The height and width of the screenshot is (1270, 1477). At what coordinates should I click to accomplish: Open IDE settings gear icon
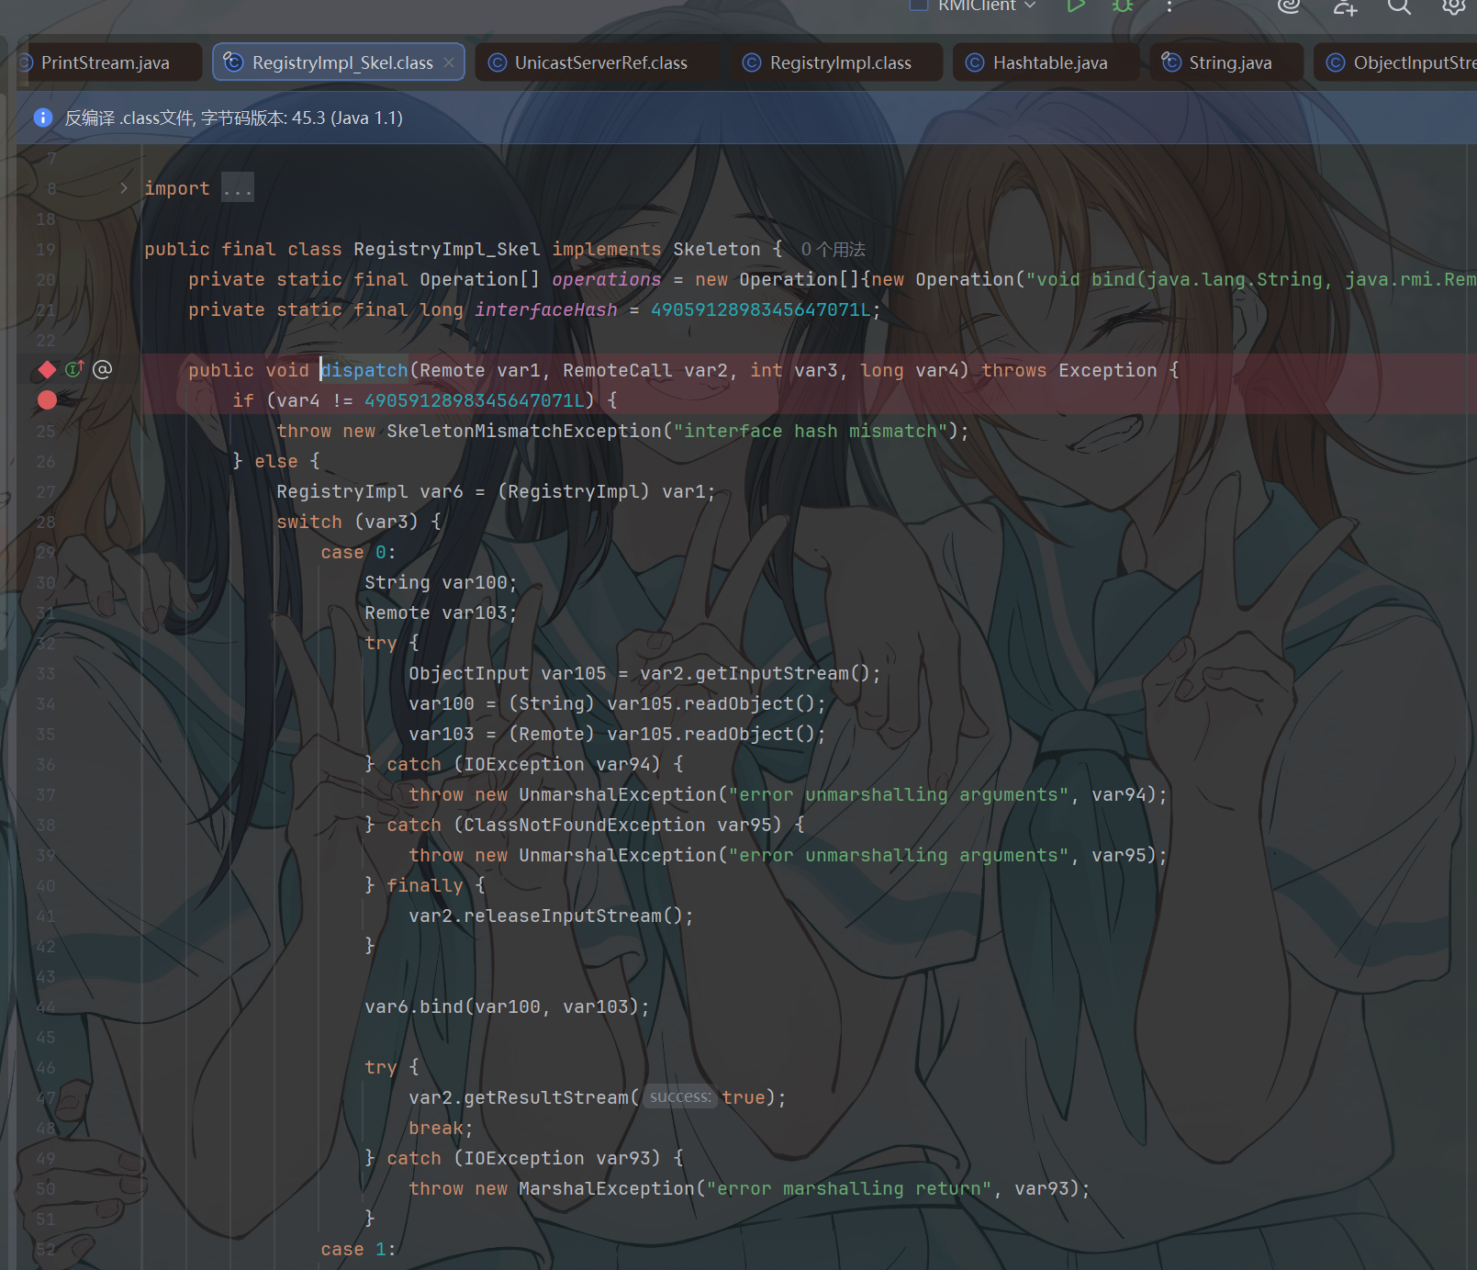point(1453,6)
